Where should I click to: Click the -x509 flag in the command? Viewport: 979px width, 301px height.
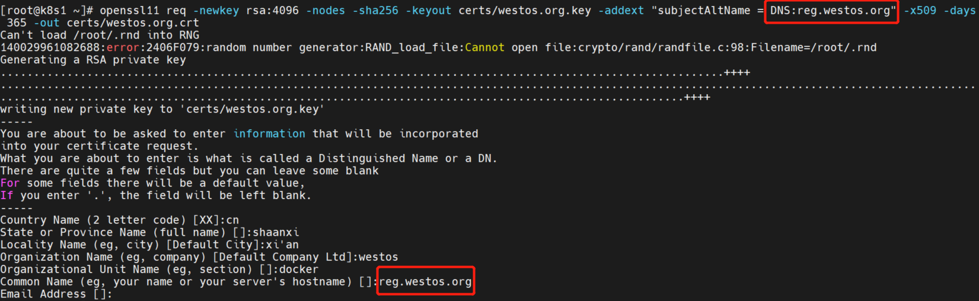click(920, 11)
